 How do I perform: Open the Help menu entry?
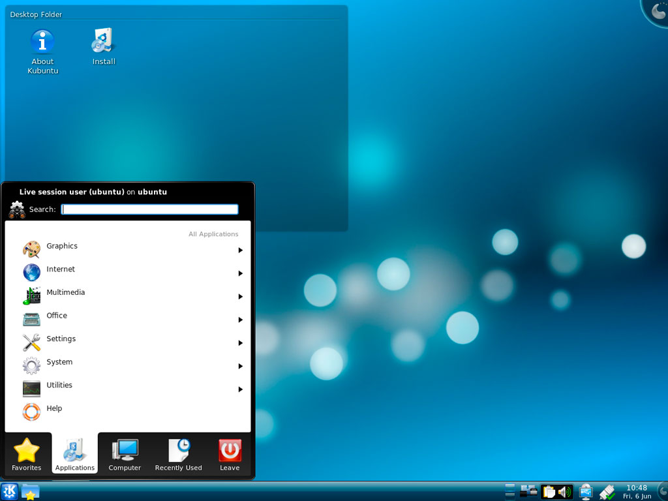click(x=54, y=409)
